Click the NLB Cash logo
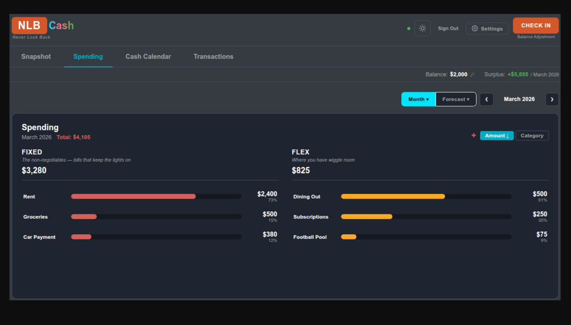Image resolution: width=571 pixels, height=325 pixels. click(43, 26)
